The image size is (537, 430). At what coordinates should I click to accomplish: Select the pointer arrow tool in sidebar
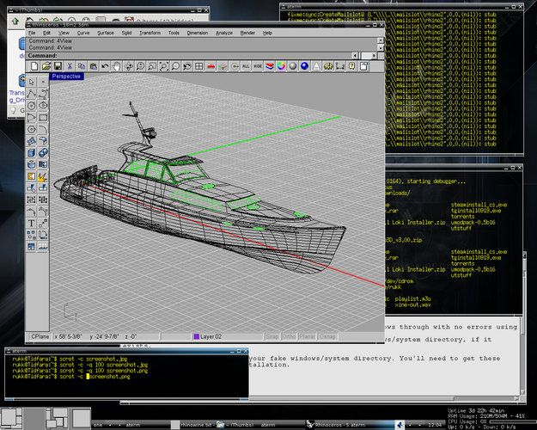click(x=32, y=82)
